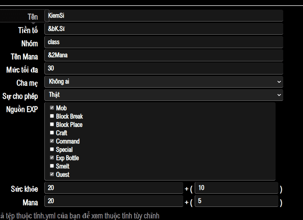Viewport: 303px width, 220px height.
Task: Select the Tên Mana input field
Action: click(163, 55)
